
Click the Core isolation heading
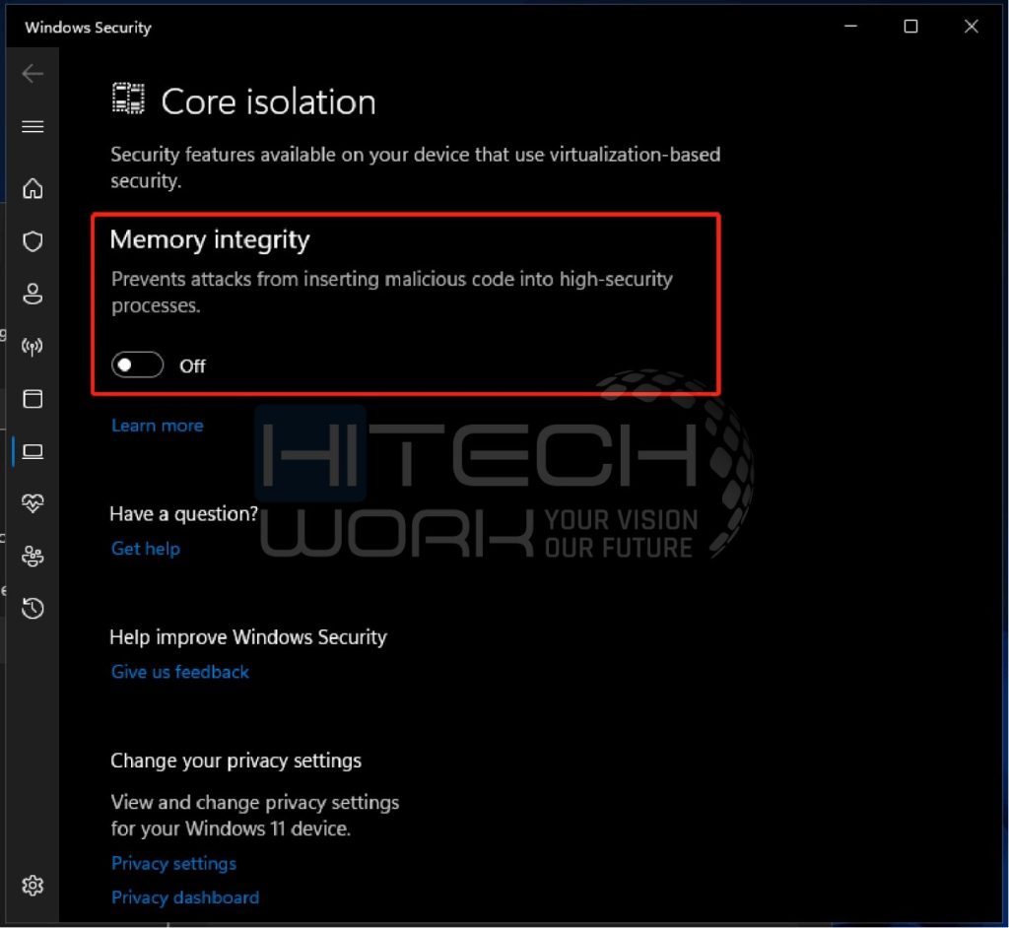pyautogui.click(x=268, y=101)
